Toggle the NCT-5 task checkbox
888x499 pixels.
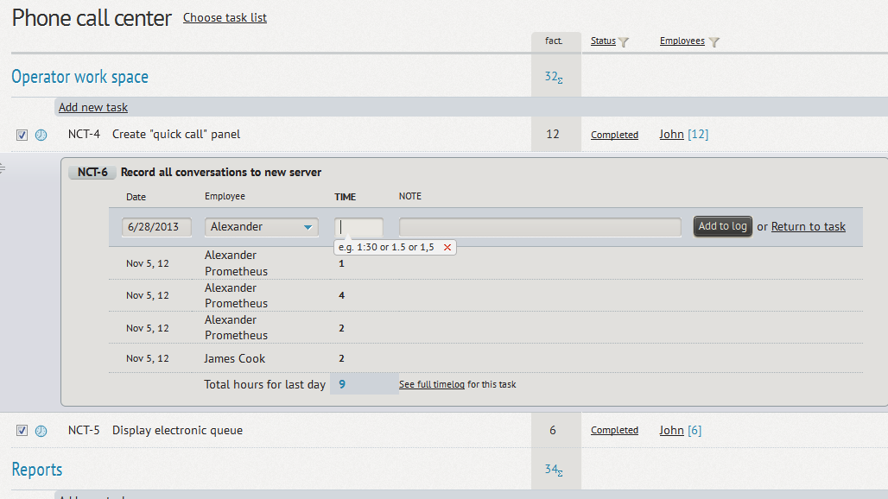pos(22,431)
